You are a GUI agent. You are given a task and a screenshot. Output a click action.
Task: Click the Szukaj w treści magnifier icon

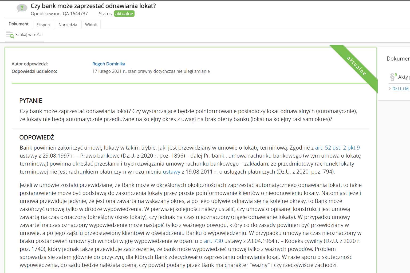point(10,35)
